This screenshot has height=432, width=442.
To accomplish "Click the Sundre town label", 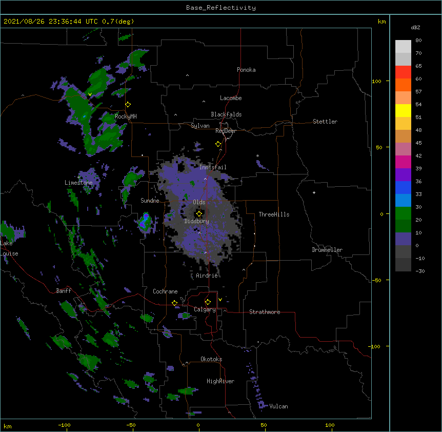I will point(150,201).
